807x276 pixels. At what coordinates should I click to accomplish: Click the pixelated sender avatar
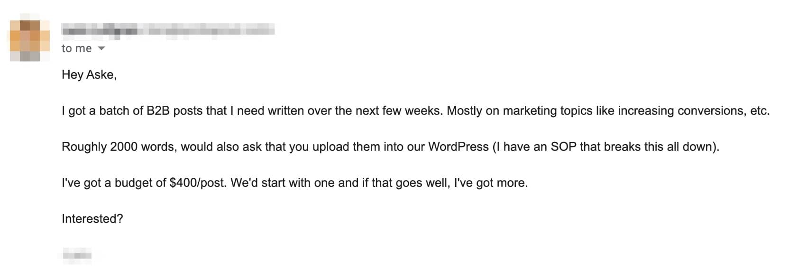point(30,41)
